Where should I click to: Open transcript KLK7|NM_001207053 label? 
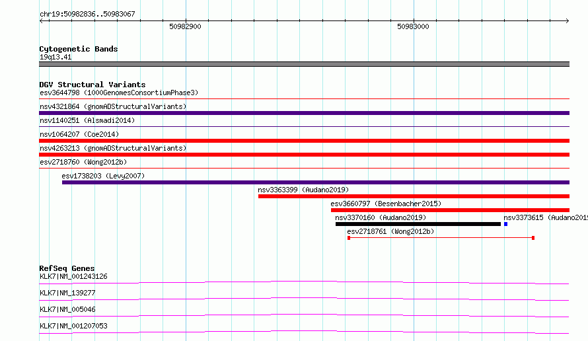(73, 326)
